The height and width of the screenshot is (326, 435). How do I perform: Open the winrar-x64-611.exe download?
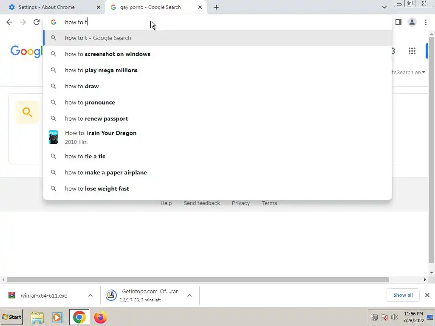click(44, 295)
